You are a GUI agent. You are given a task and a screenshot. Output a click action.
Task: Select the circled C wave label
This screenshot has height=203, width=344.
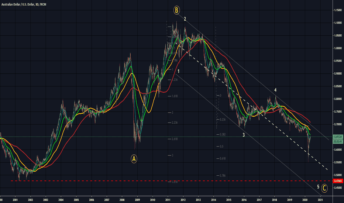coord(324,188)
